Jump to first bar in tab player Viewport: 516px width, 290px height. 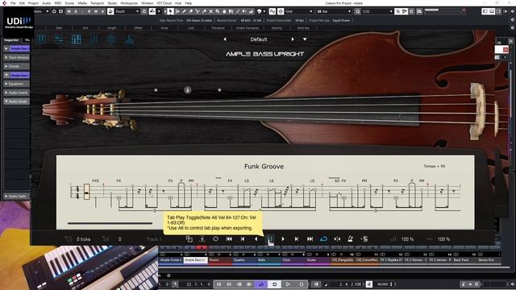point(229,239)
